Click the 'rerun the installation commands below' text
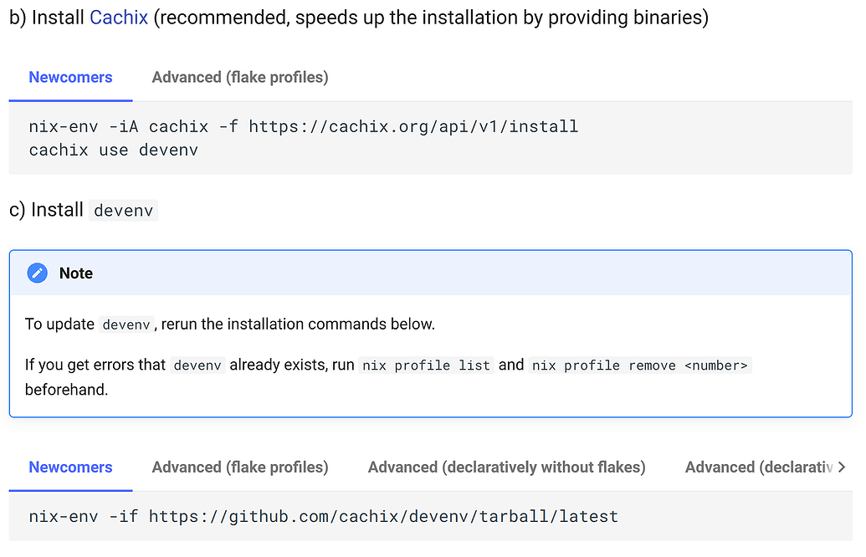The width and height of the screenshot is (866, 557). (298, 324)
